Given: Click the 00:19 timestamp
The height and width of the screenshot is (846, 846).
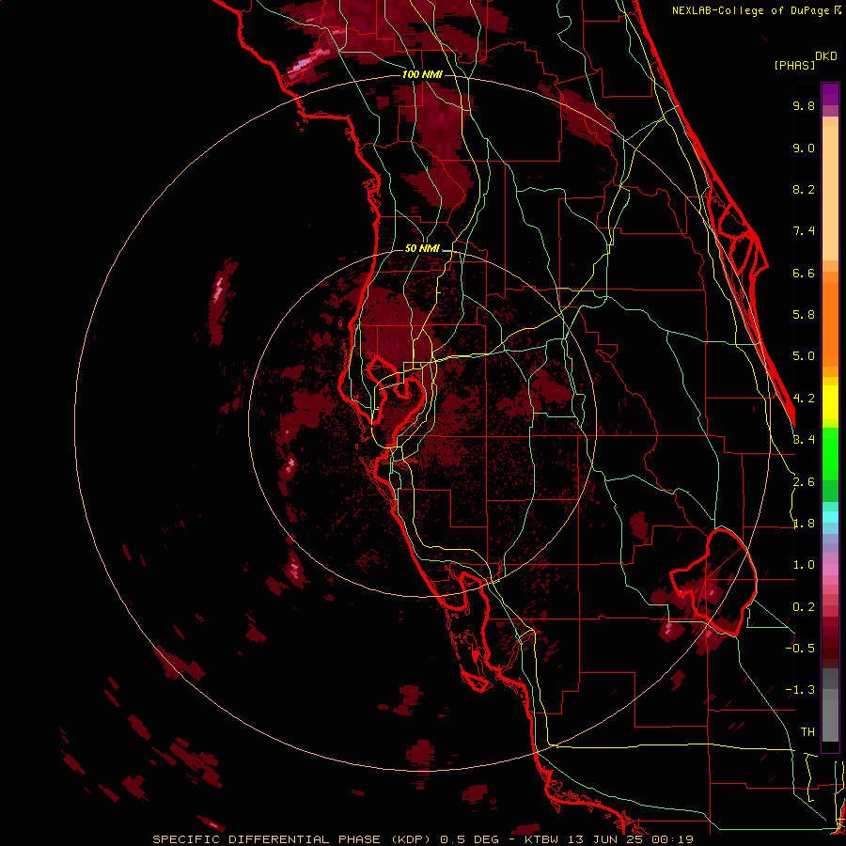Looking at the screenshot, I should (x=672, y=839).
